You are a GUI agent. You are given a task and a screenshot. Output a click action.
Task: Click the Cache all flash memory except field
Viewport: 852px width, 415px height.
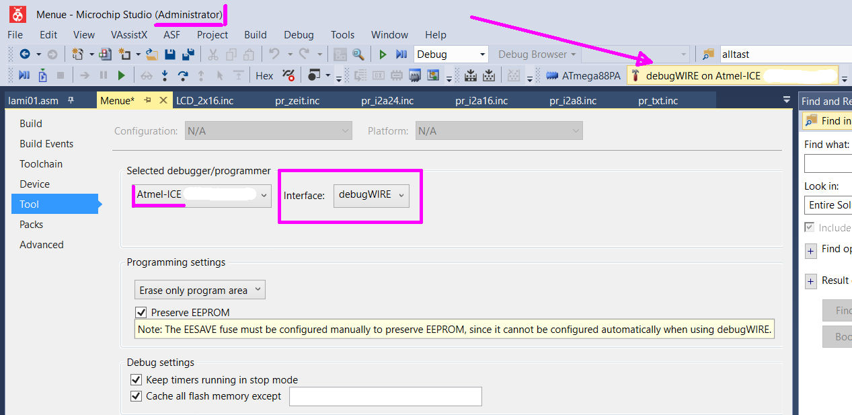[x=385, y=396]
